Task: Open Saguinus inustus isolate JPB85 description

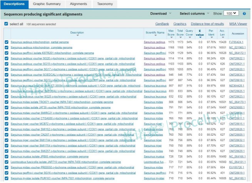Action: coord(50,156)
